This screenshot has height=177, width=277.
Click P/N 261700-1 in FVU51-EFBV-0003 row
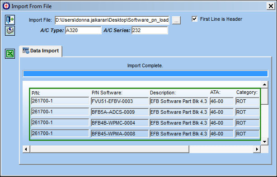pos(60,101)
